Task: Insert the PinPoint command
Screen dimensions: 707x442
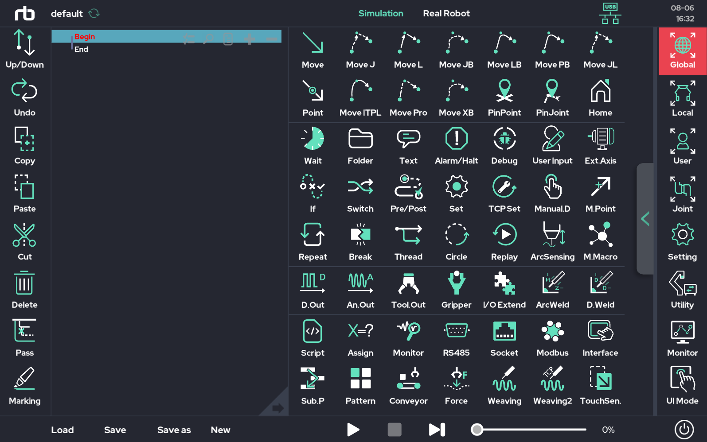Action: coord(504,98)
